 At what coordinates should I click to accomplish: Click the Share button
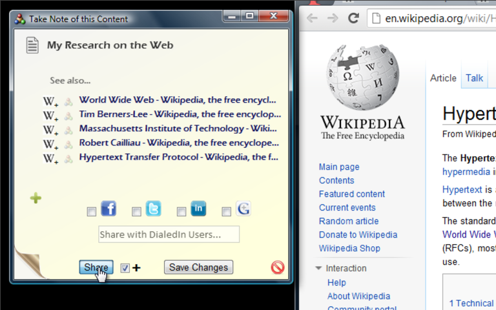click(x=96, y=267)
